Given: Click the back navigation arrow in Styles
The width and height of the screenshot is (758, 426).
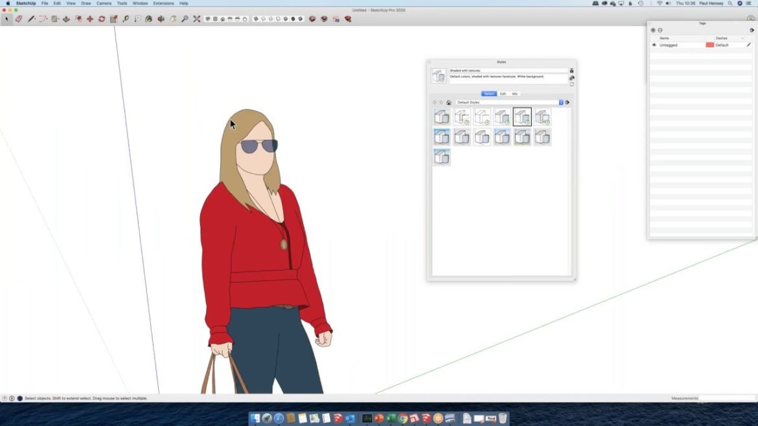Looking at the screenshot, I should pyautogui.click(x=434, y=102).
